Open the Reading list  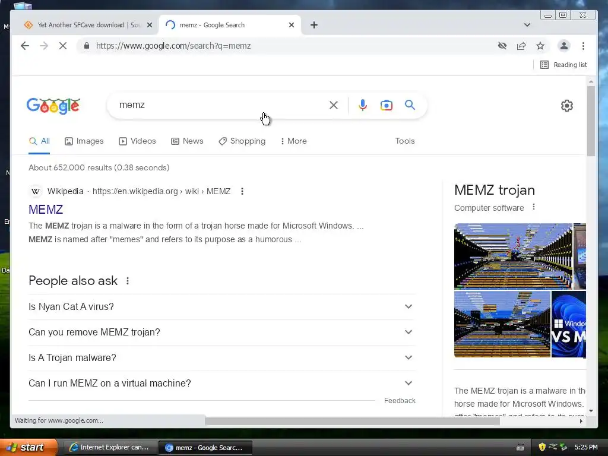563,65
